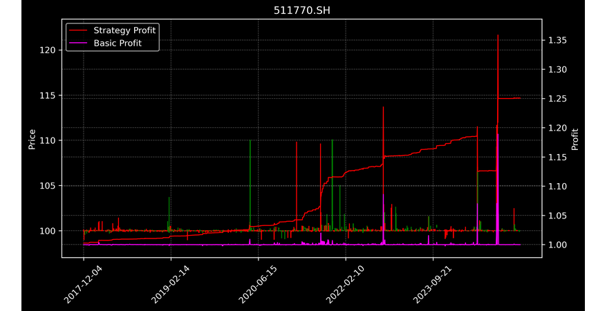Select the Basic Profit legend label
This screenshot has width=607, height=311.
pyautogui.click(x=118, y=44)
